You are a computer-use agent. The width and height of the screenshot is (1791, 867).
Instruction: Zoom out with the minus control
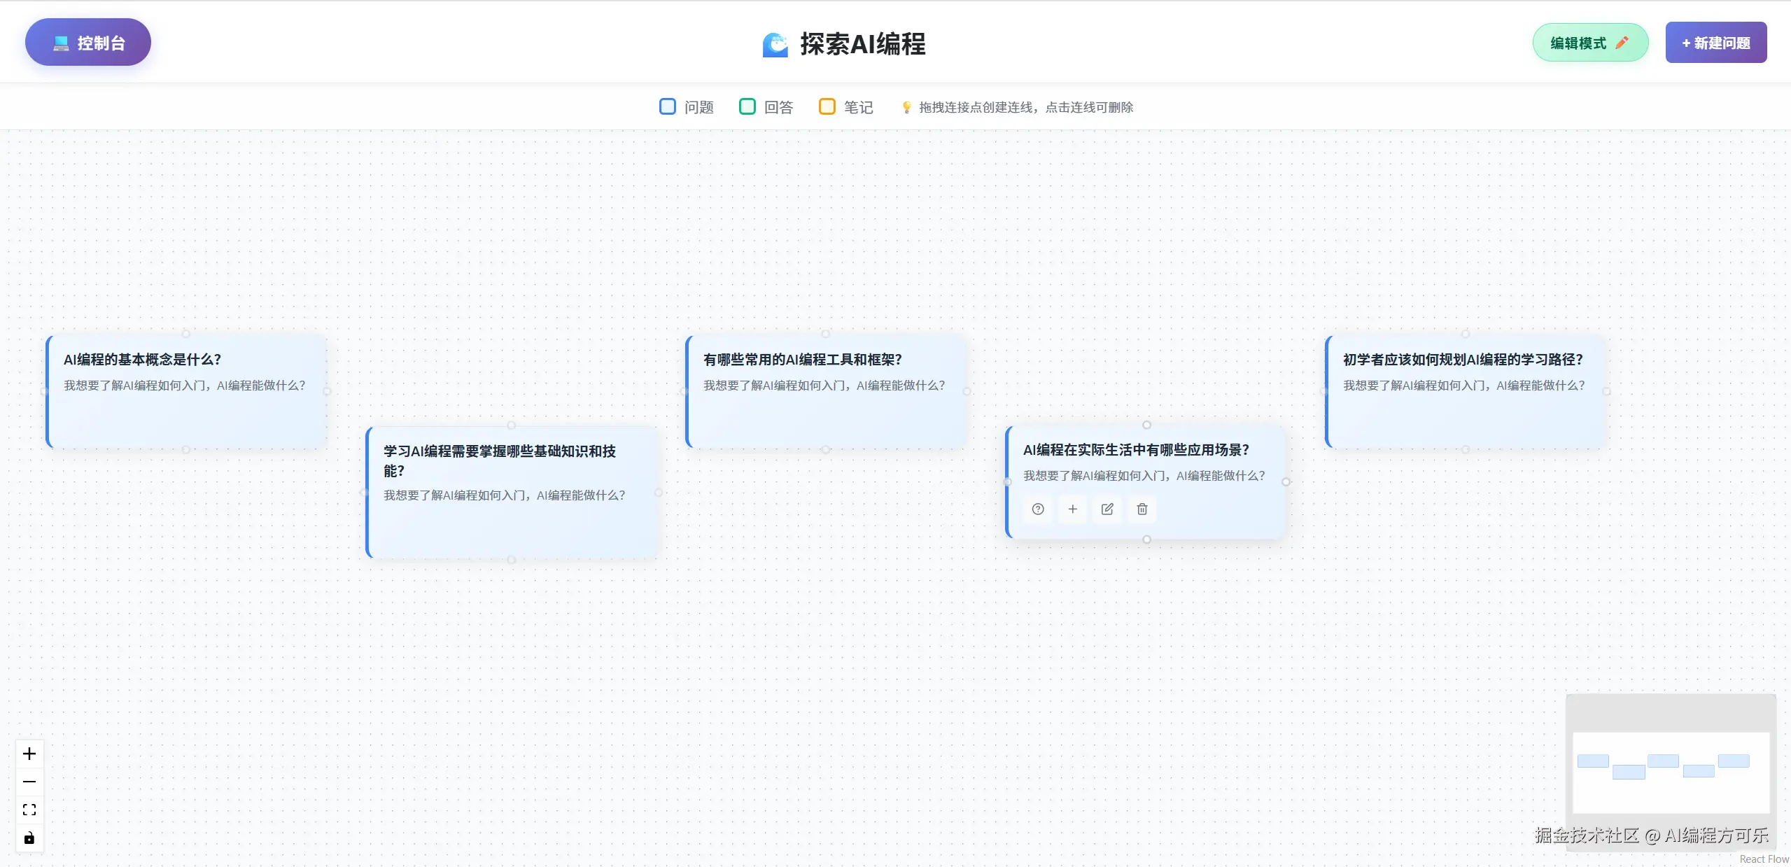[29, 782]
